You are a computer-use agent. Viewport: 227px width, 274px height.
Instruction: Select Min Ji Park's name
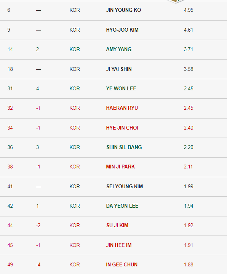coord(120,167)
